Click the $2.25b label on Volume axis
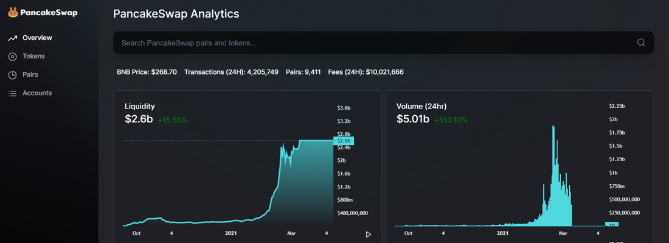The width and height of the screenshot is (669, 243). point(617,106)
